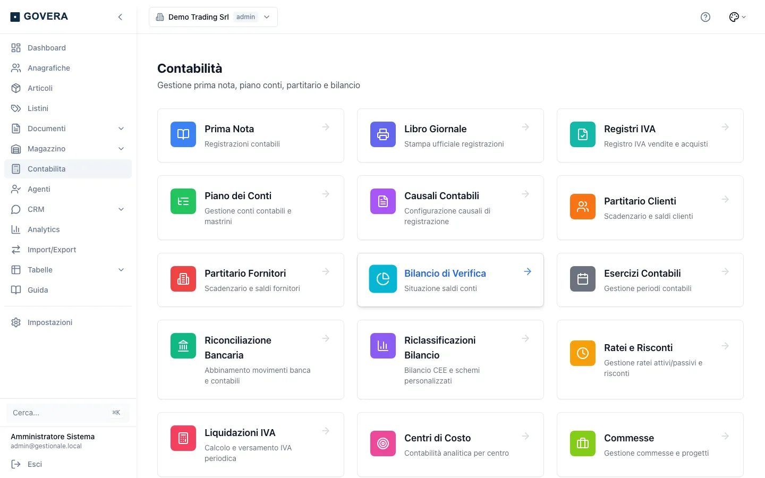765x478 pixels.
Task: Click the Tabelle table icon in the sidebar
Action: point(16,270)
